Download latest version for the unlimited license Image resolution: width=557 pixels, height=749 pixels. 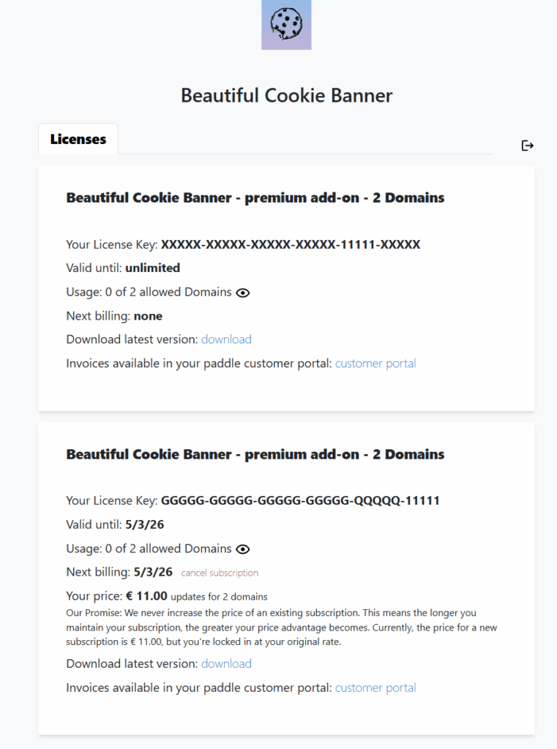[x=226, y=339]
